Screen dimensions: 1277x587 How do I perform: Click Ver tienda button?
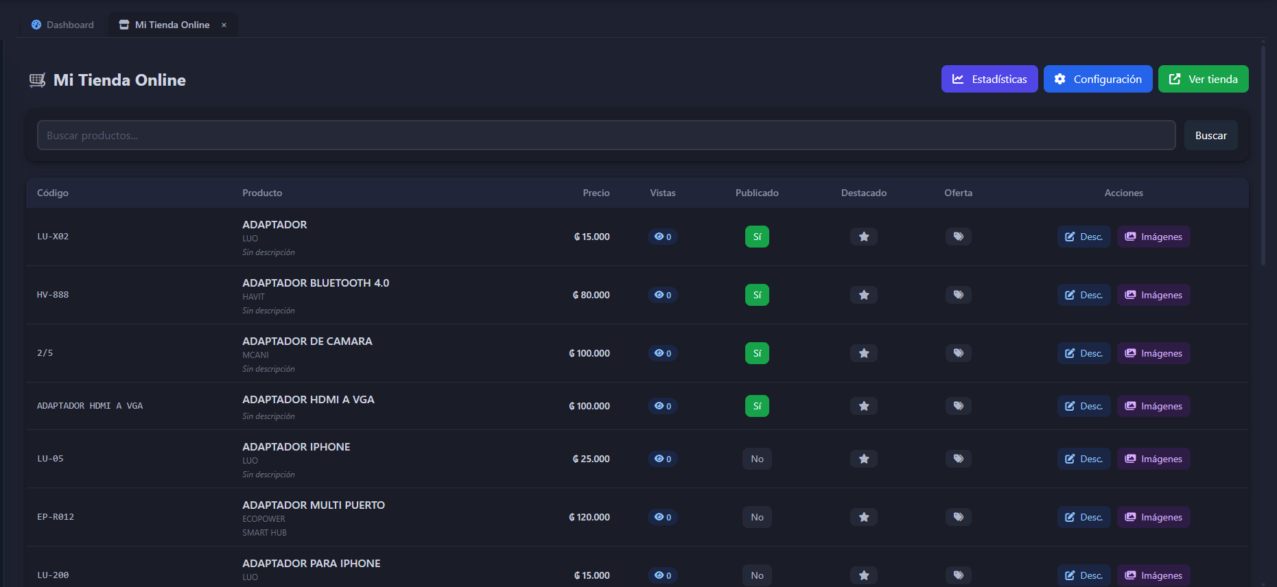click(1204, 79)
